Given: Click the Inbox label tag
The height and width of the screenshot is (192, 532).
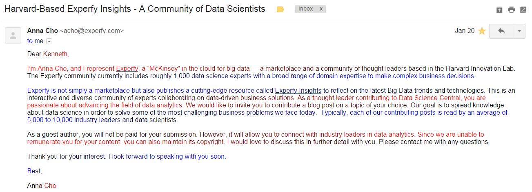Looking at the screenshot, I should click(305, 9).
